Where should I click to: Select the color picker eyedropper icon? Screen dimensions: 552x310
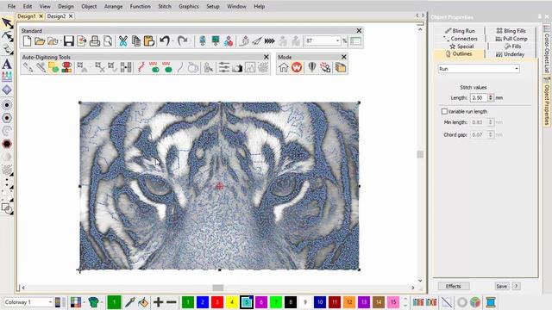(x=130, y=302)
